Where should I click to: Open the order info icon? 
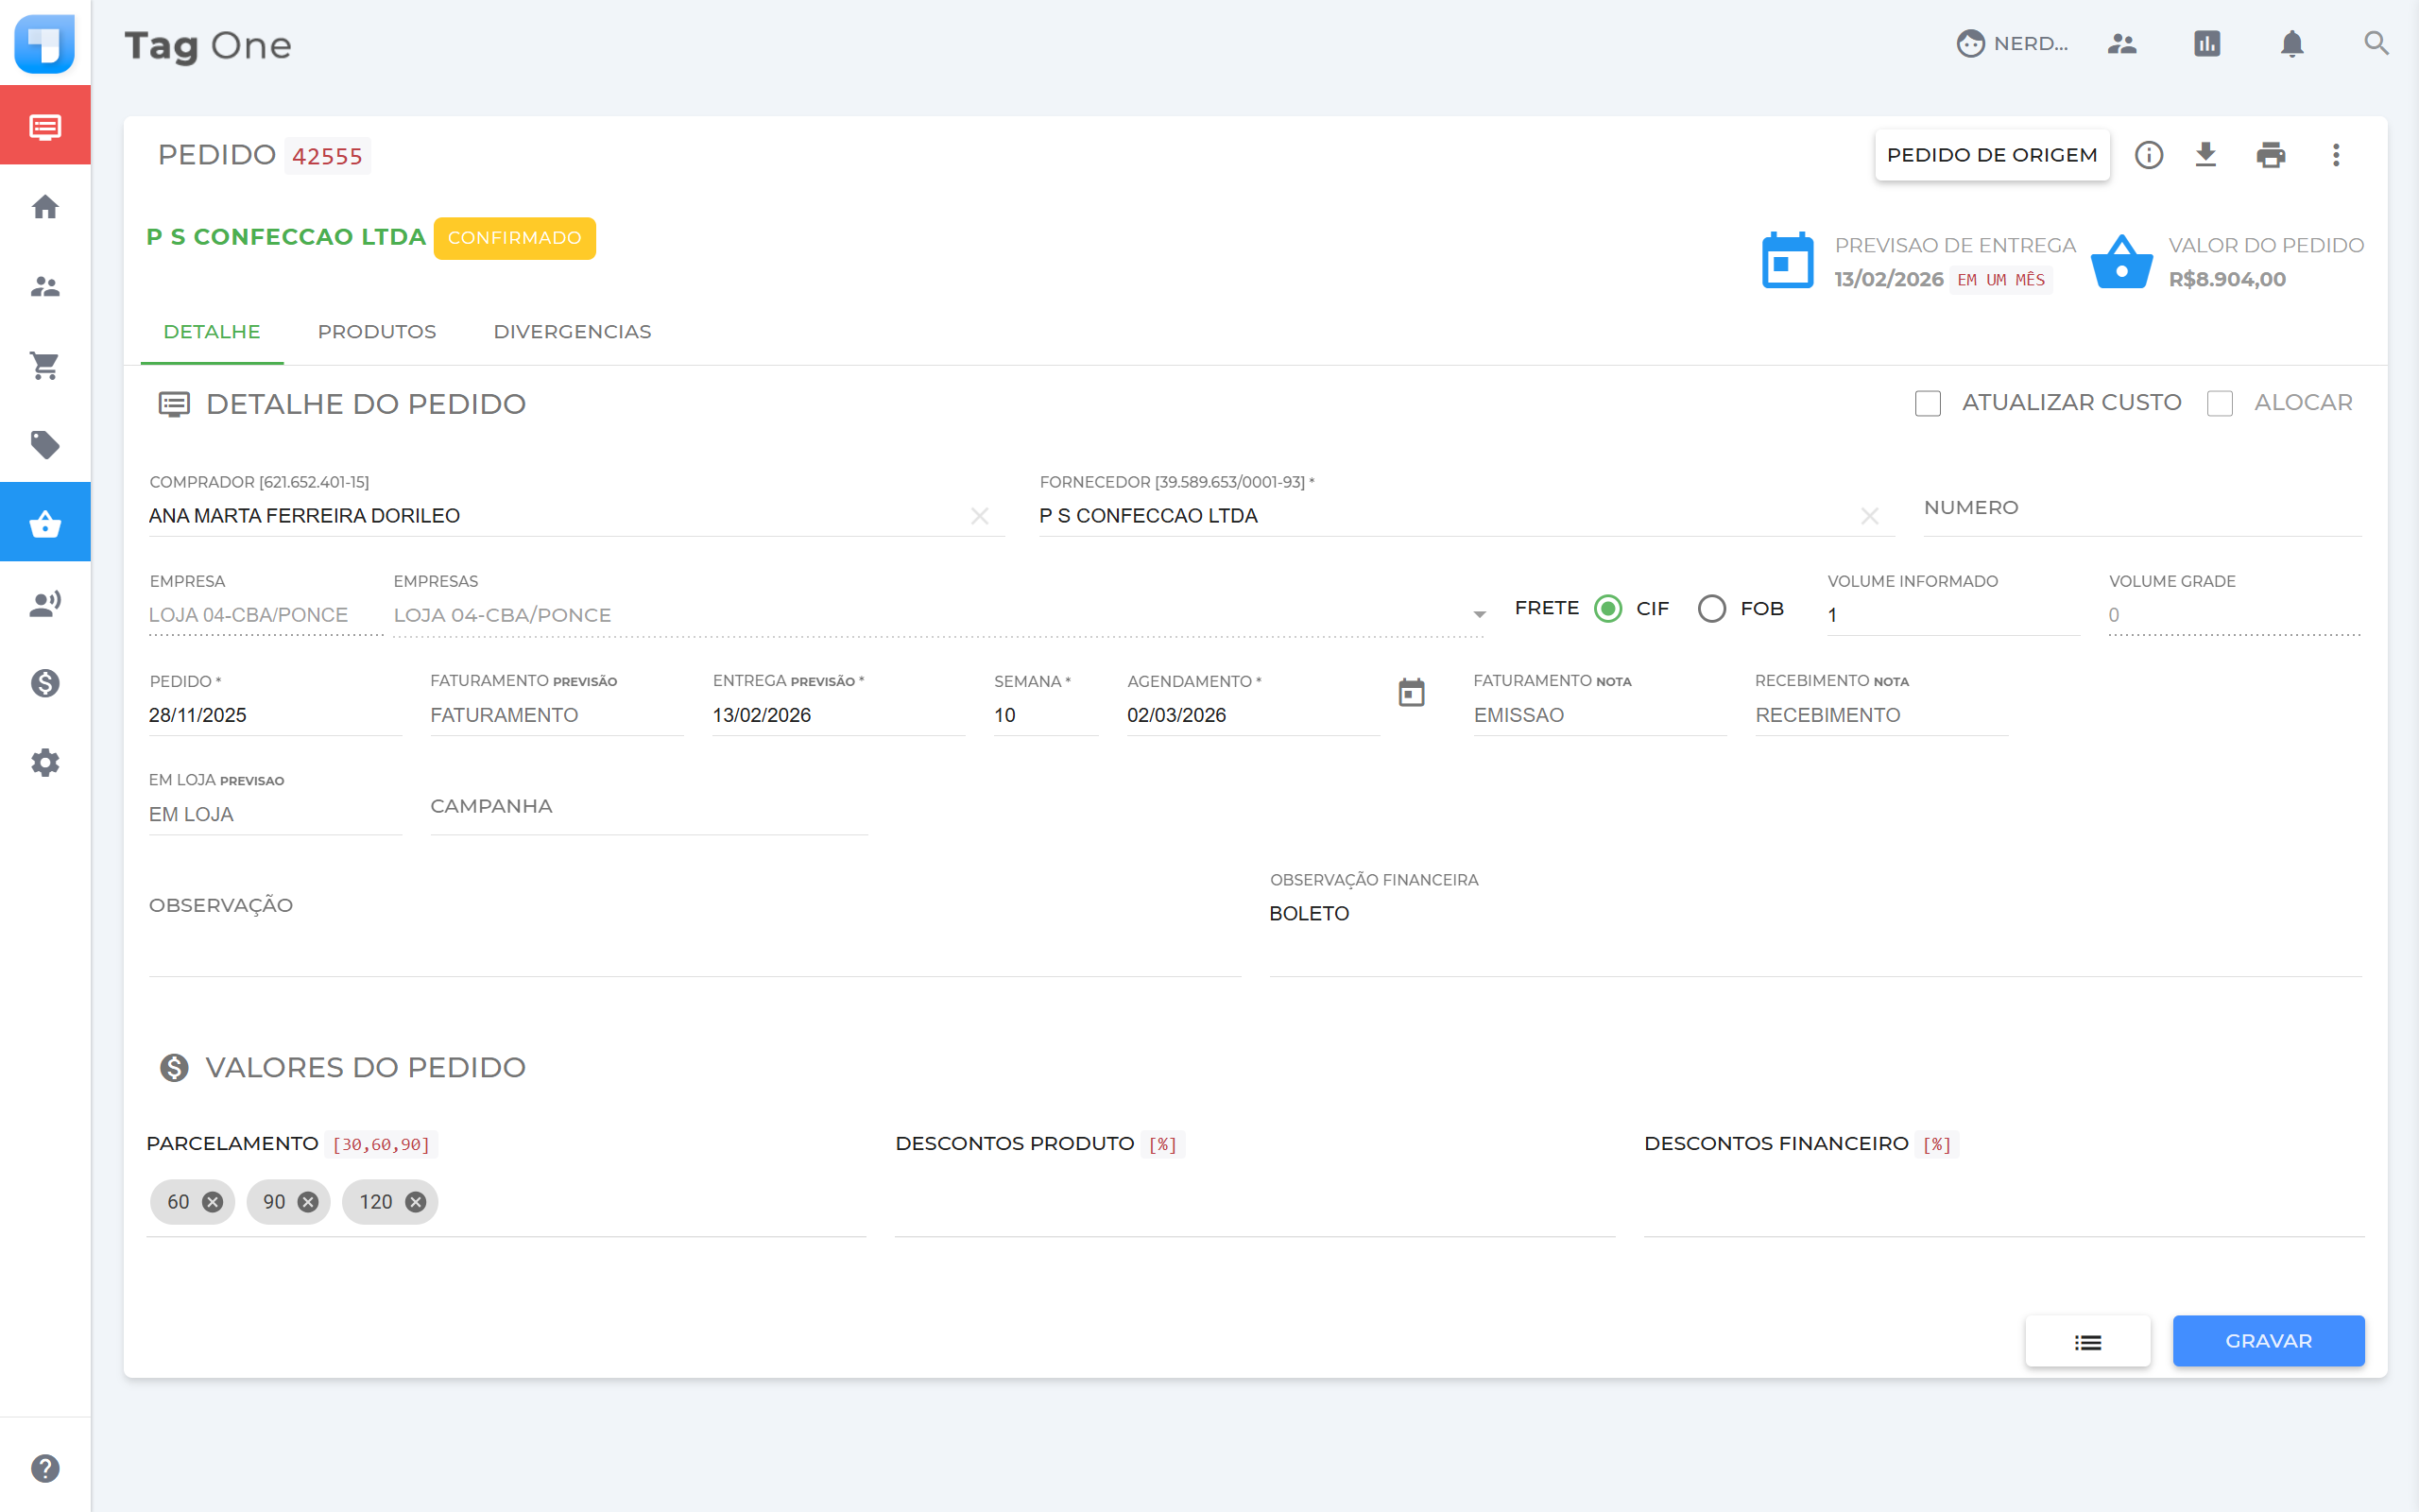tap(2148, 155)
